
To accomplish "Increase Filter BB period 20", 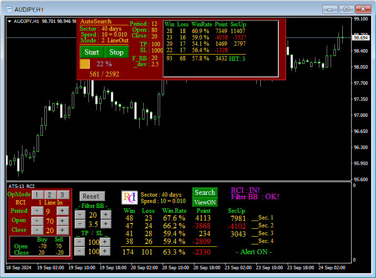I will pos(105,215).
